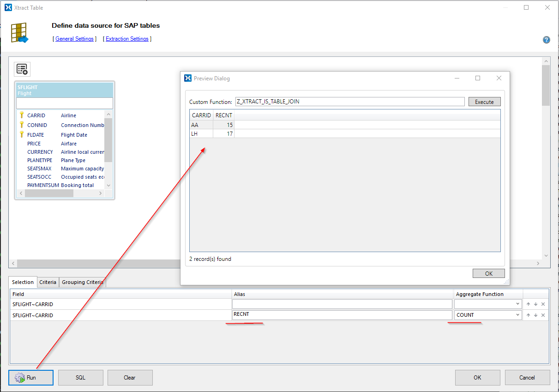Select the FLDATE key field row
The height and width of the screenshot is (392, 559).
pos(36,135)
